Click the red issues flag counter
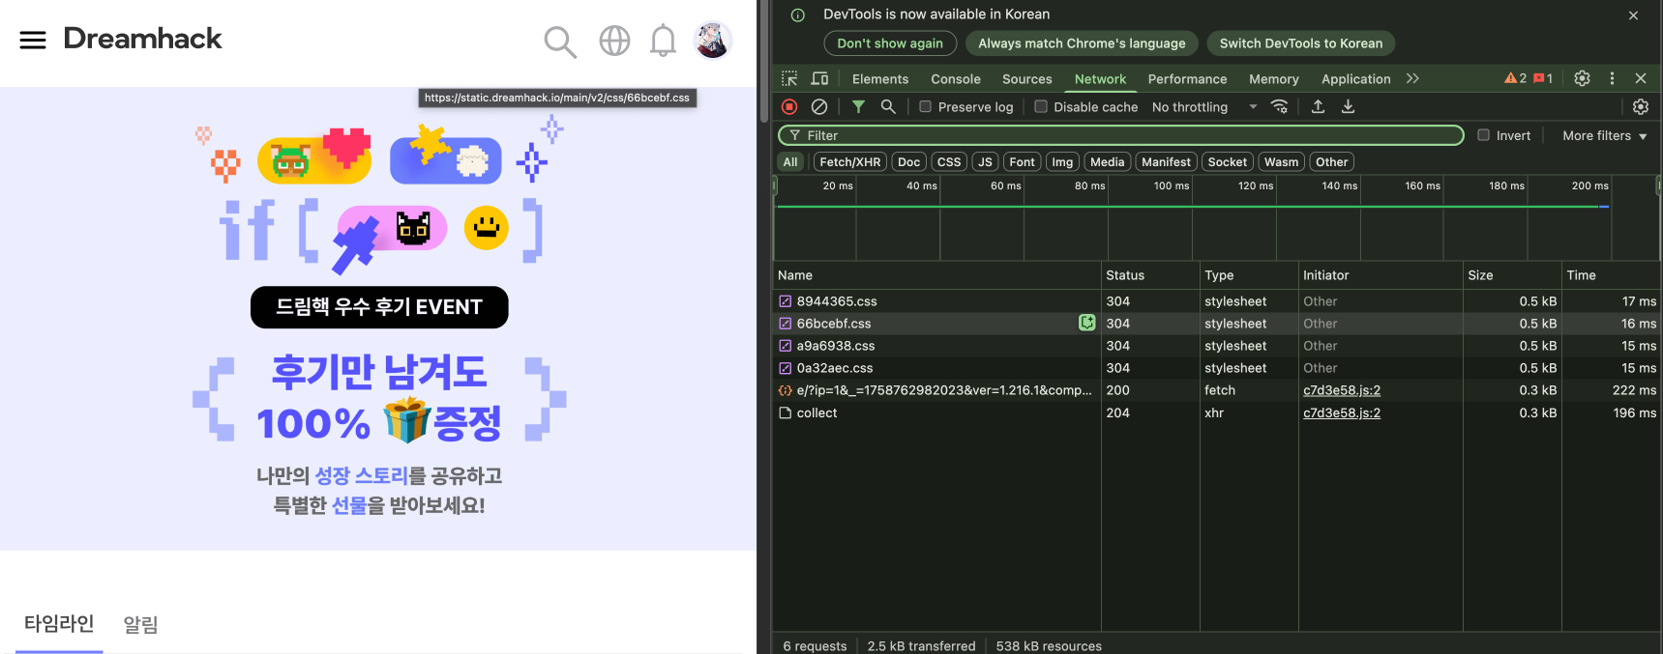Screen dimensions: 1663x654 click(x=1543, y=78)
